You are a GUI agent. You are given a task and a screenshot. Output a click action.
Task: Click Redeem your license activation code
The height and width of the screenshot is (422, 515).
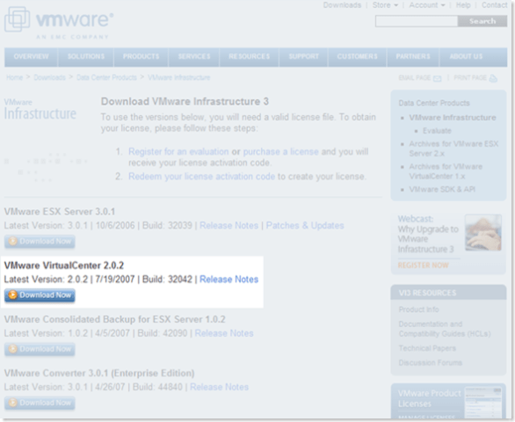point(201,177)
